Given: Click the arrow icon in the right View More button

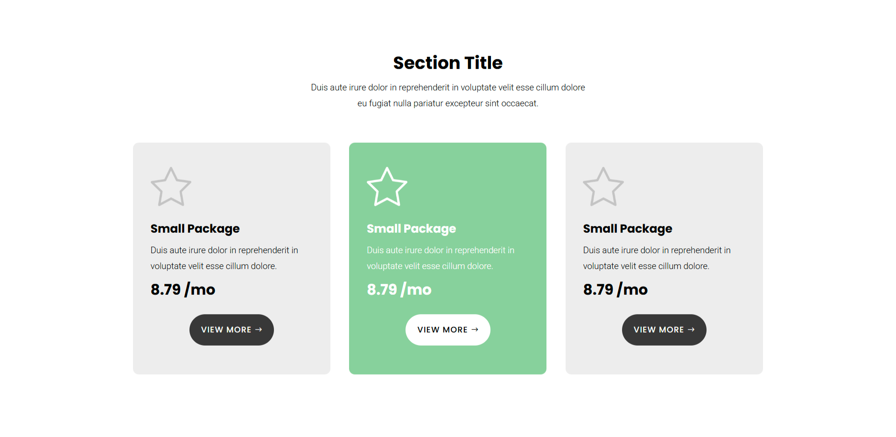Looking at the screenshot, I should tap(691, 330).
